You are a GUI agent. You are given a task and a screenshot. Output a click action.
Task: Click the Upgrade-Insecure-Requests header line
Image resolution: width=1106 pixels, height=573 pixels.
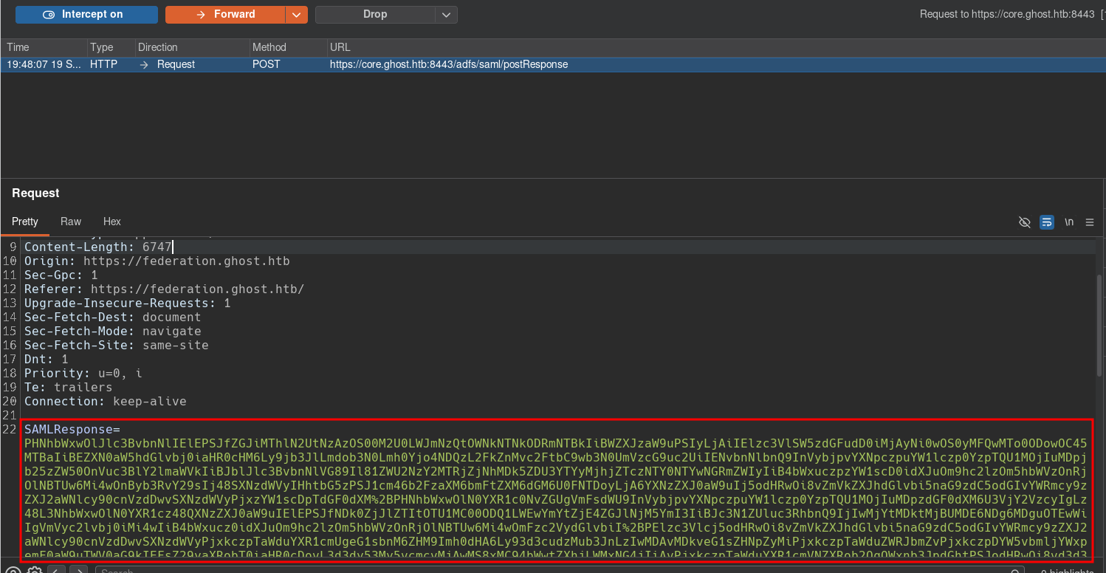coord(128,303)
